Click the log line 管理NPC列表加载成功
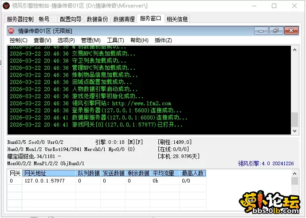306x218 pixels. tap(73, 68)
